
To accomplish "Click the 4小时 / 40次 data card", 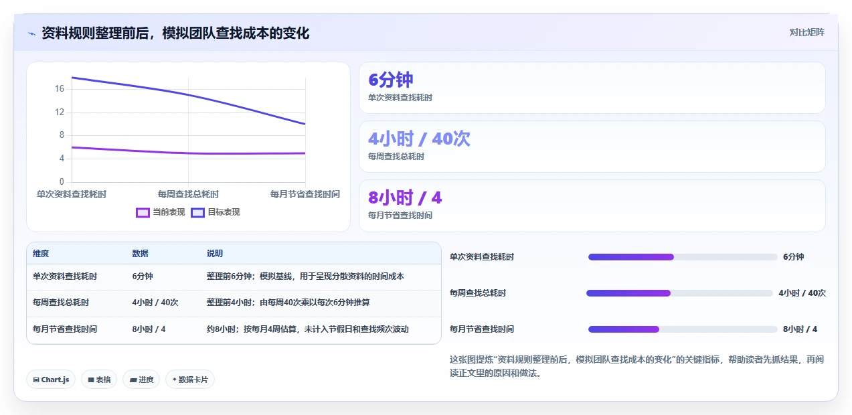I will coord(592,147).
